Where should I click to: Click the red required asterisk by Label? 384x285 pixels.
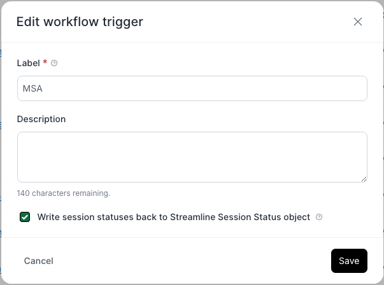click(x=45, y=63)
